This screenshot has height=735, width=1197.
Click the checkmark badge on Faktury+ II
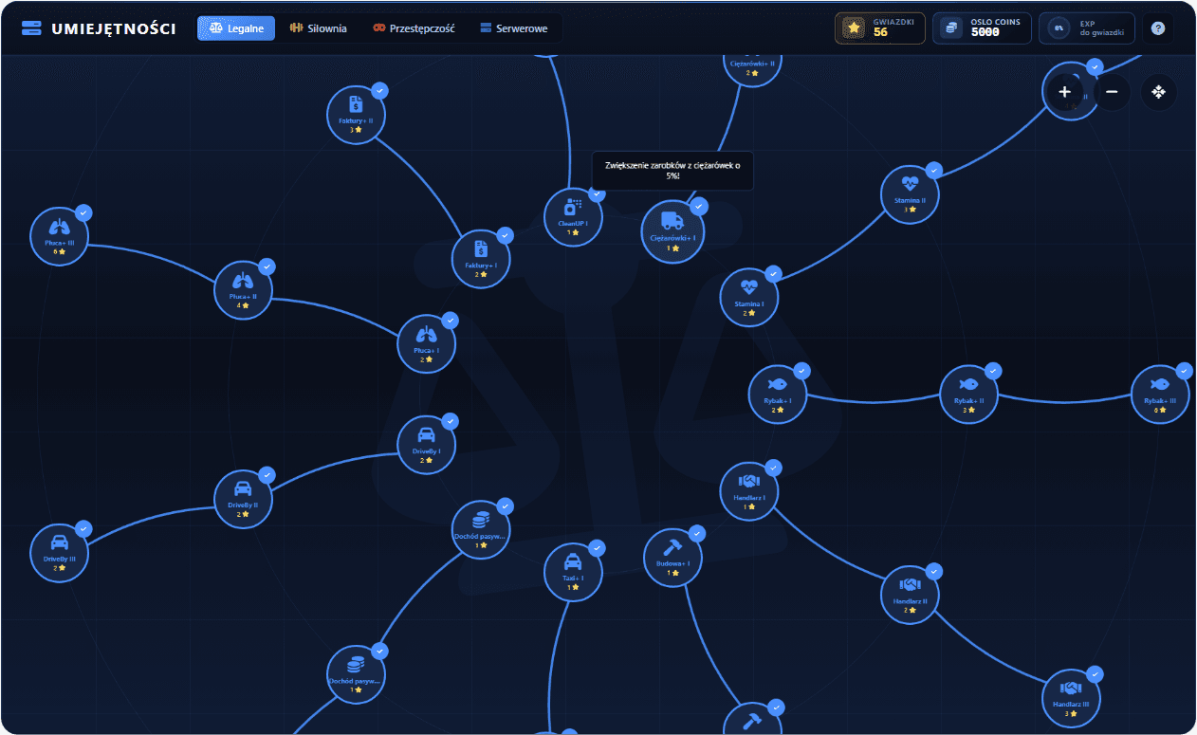coord(379,90)
